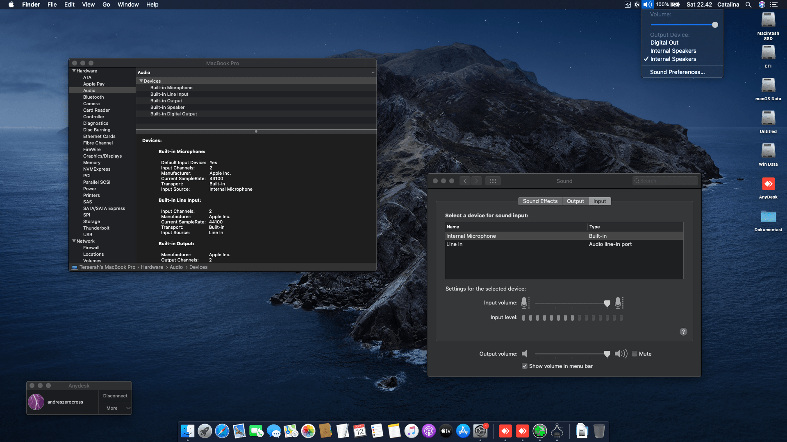Launch Launchpad from the Dock
Screen dimensions: 787x442
pyautogui.click(x=205, y=431)
